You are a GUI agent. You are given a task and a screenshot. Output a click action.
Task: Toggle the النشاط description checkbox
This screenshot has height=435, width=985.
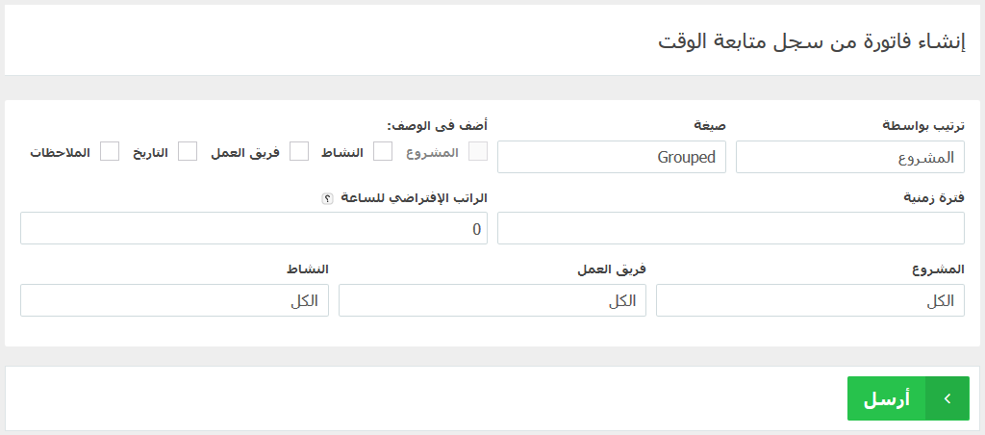pyautogui.click(x=383, y=151)
